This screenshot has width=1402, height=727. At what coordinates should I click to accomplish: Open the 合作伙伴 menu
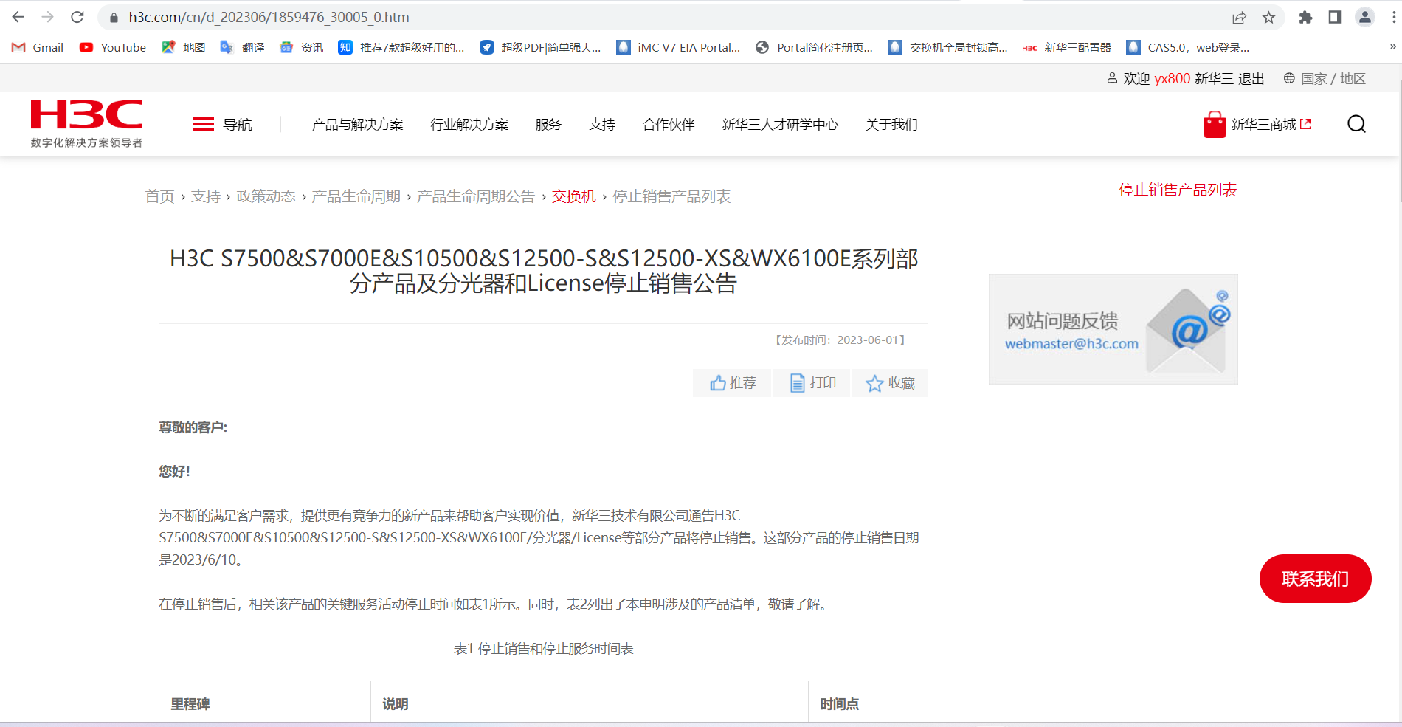tap(669, 125)
